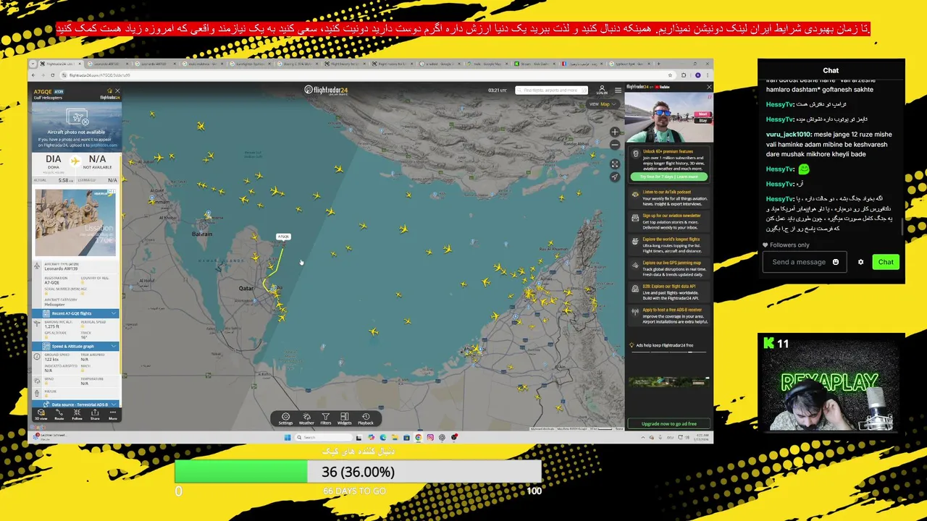Viewport: 927px width, 521px height.
Task: Switch to the Boeing C-17A browser tab
Action: coord(296,64)
